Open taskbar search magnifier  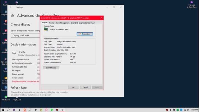click(8, 110)
